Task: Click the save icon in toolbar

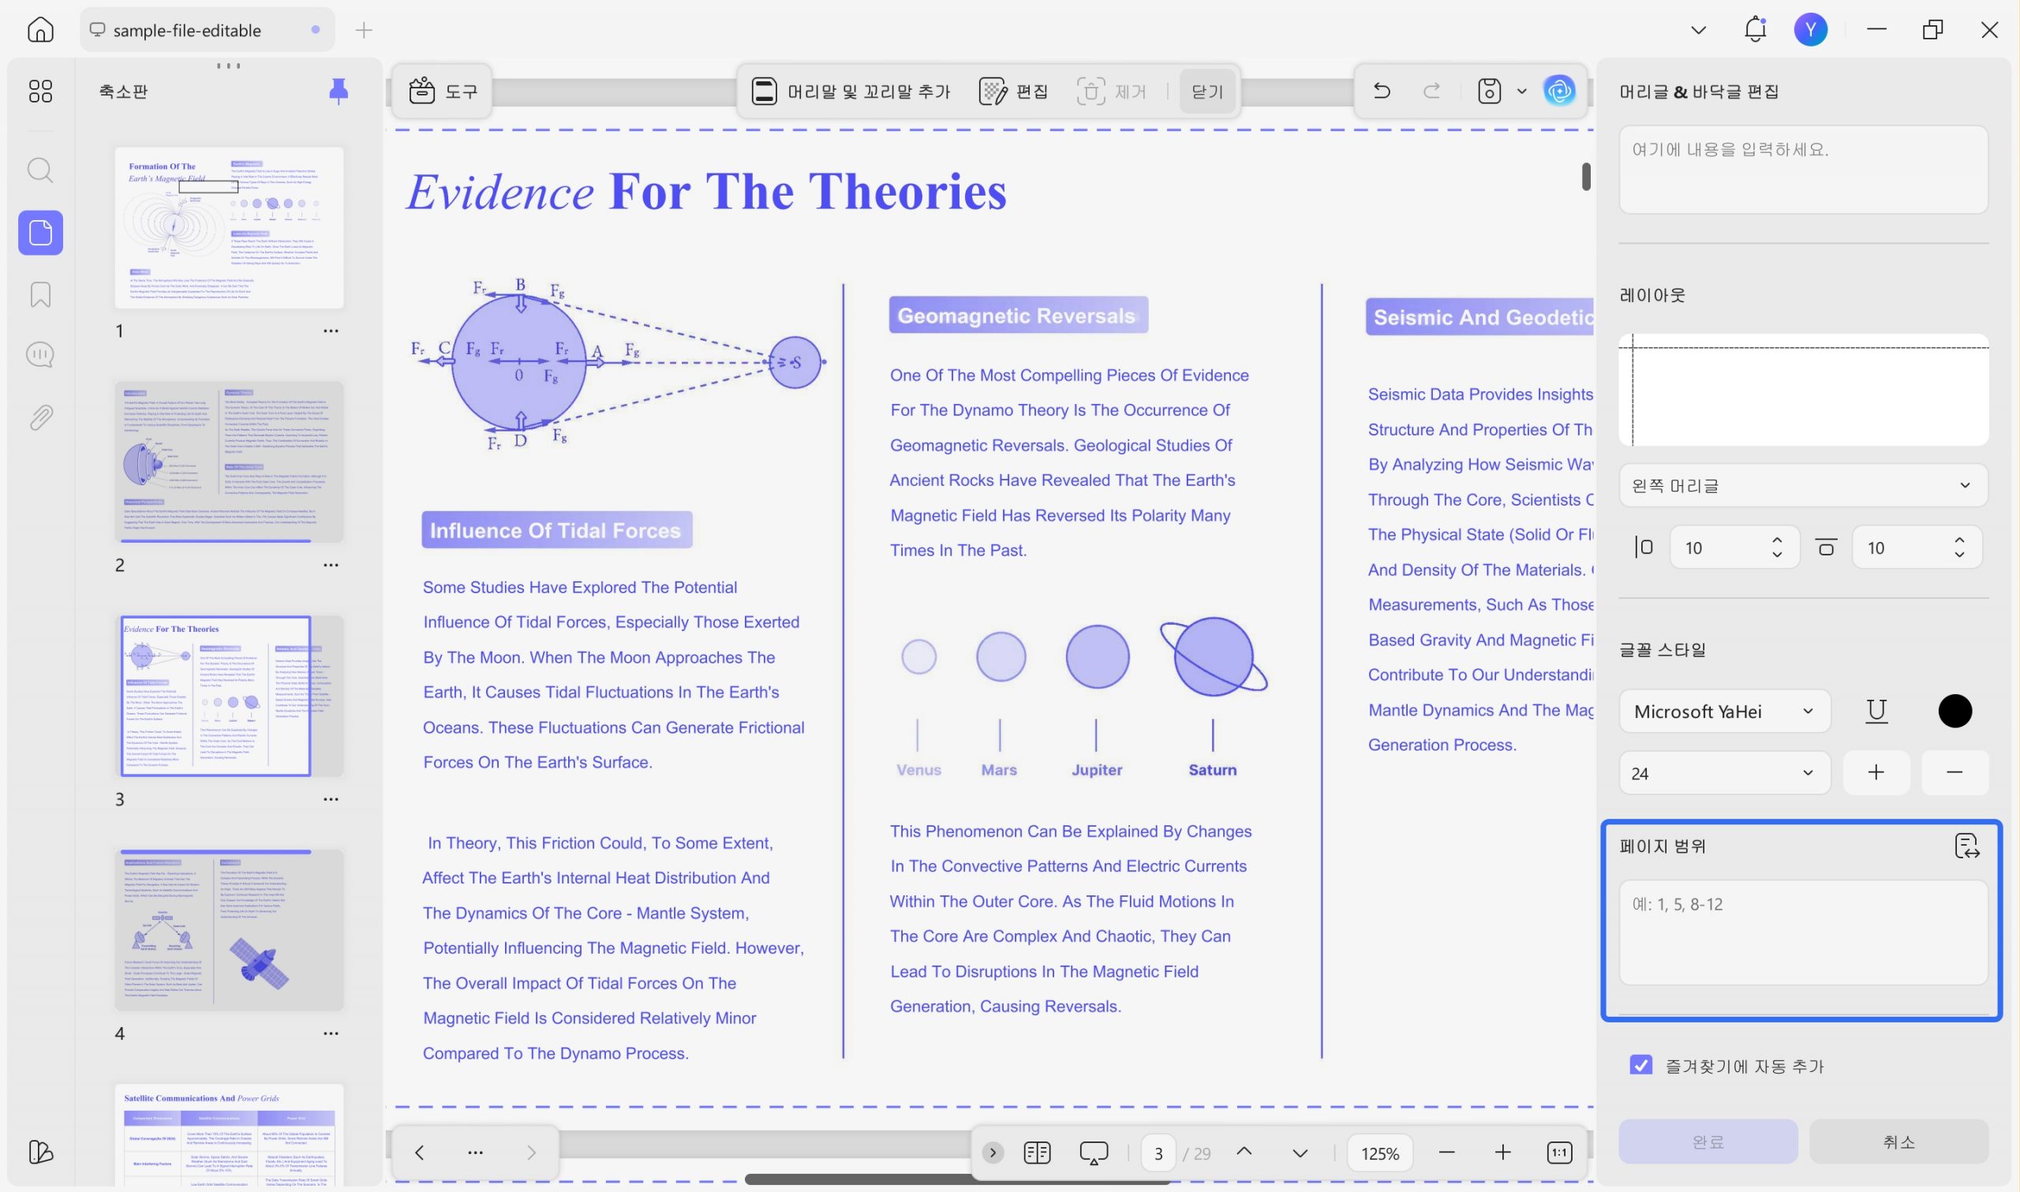Action: [1489, 91]
